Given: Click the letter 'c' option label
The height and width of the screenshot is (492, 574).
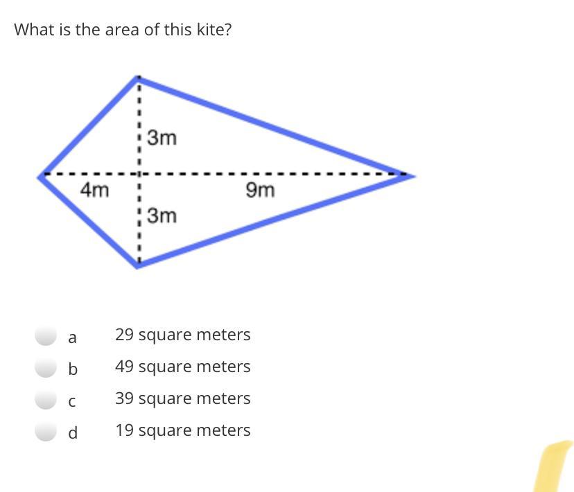Looking at the screenshot, I should coord(73,402).
